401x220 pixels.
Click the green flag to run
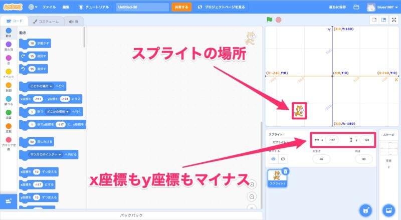269,20
